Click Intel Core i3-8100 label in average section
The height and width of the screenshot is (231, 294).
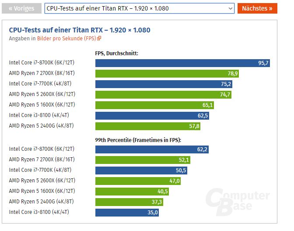tap(39, 115)
